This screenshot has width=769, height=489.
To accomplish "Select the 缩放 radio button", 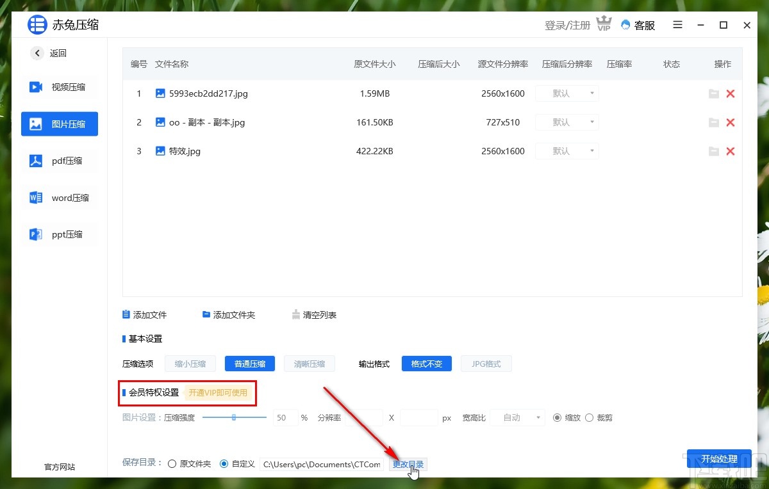I will (x=557, y=418).
